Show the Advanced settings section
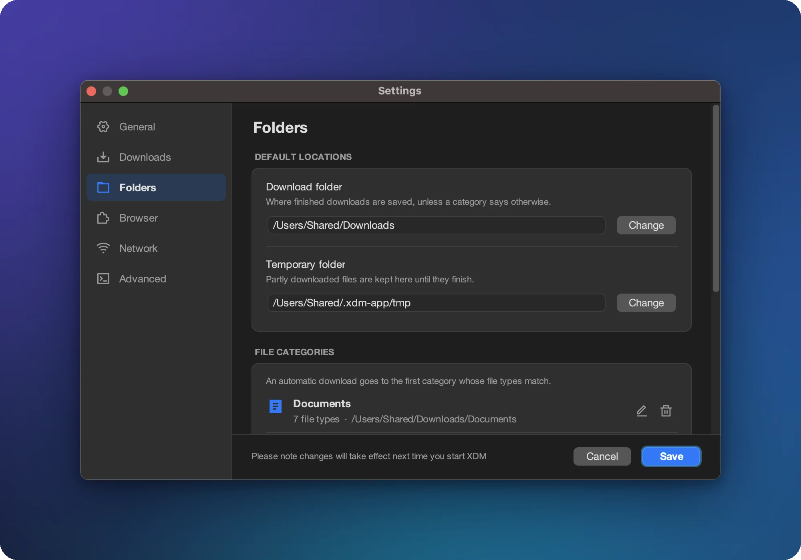 click(156, 279)
